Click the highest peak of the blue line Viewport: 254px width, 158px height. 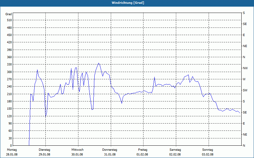99,63
